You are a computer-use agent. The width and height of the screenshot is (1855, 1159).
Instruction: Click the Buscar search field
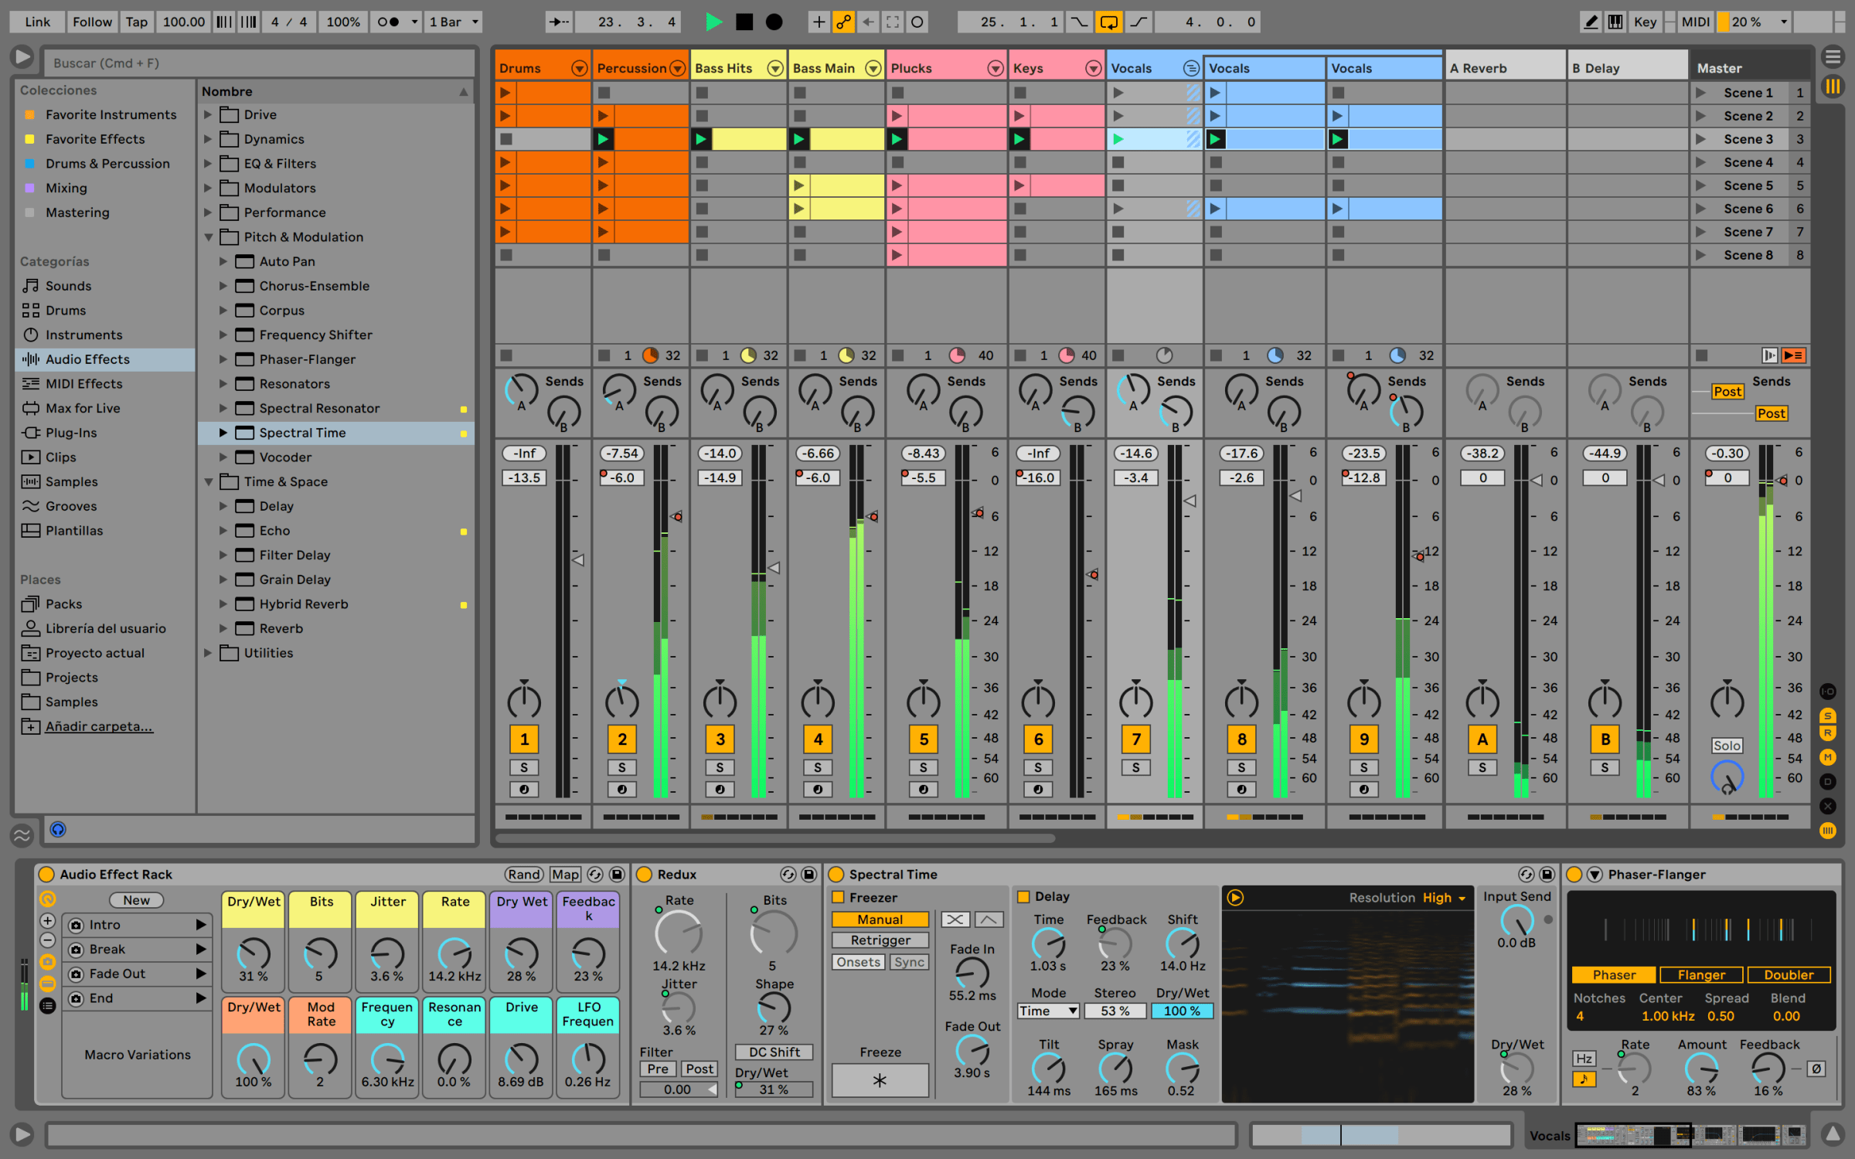click(259, 63)
